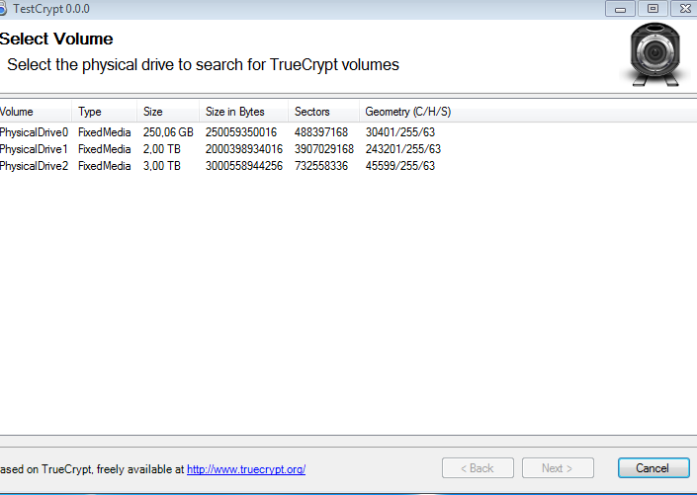Click the 488397168 sectors value
The image size is (697, 495).
tap(321, 132)
